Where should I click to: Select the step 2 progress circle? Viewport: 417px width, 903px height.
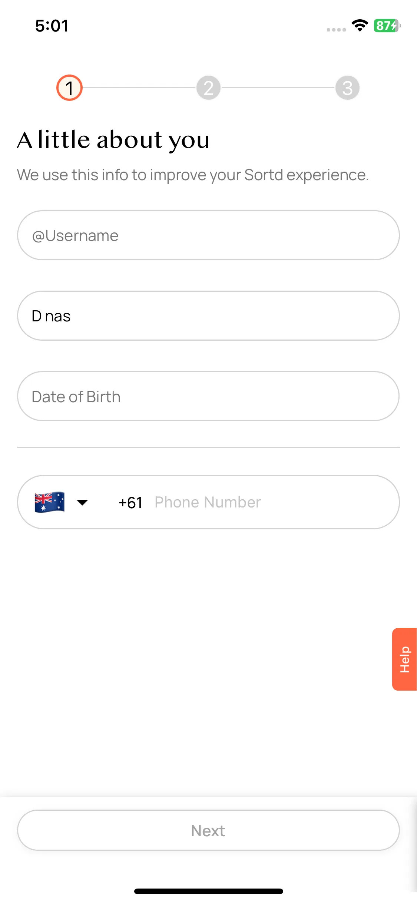point(208,88)
